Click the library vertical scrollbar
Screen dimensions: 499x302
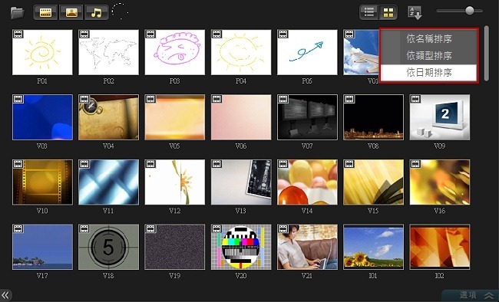(x=486, y=54)
